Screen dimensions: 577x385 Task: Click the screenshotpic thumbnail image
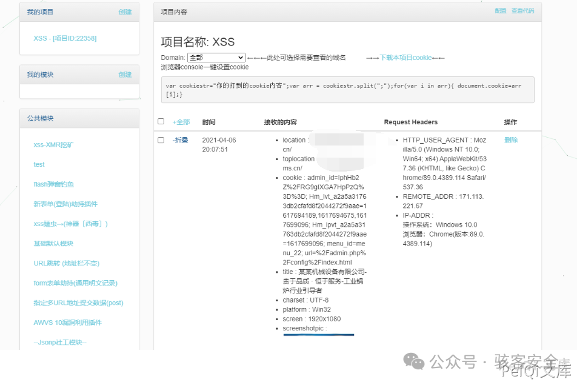(x=319, y=335)
